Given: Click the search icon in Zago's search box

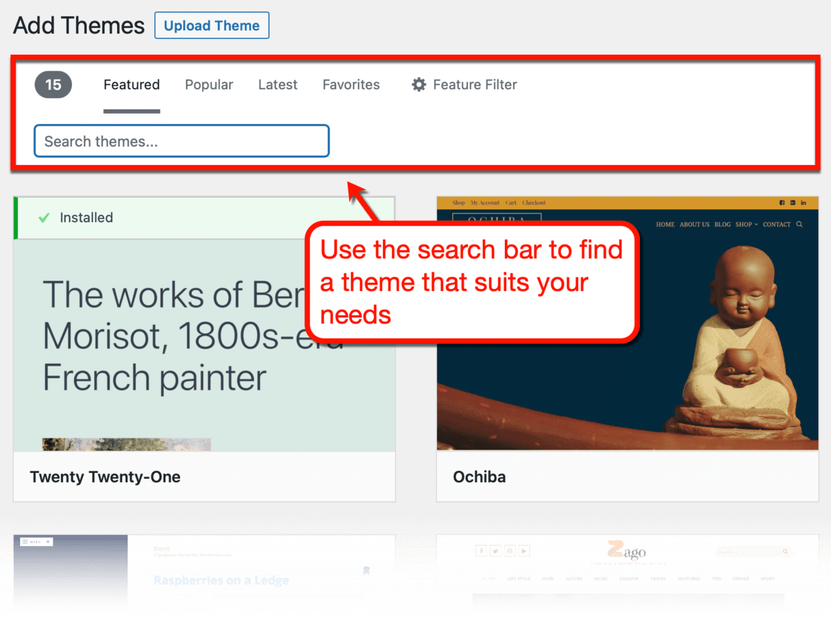Looking at the screenshot, I should (x=785, y=551).
